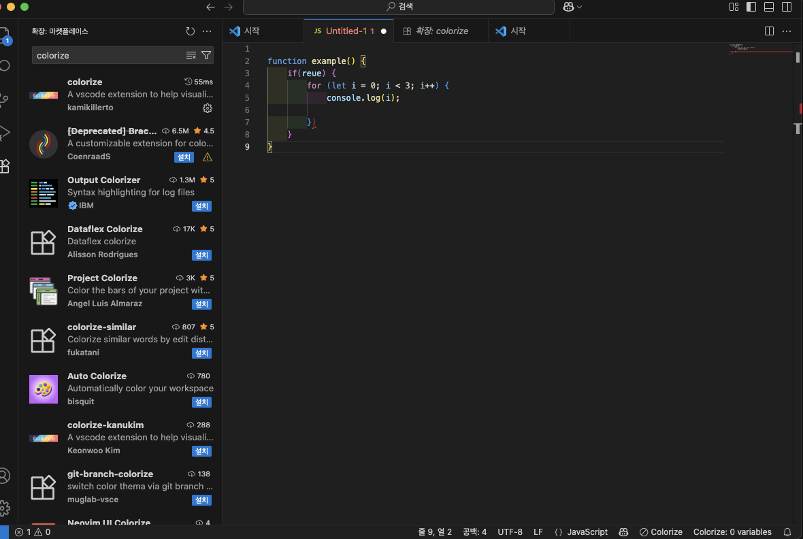Toggle the primary sidebar visibility
The image size is (803, 539).
751,7
